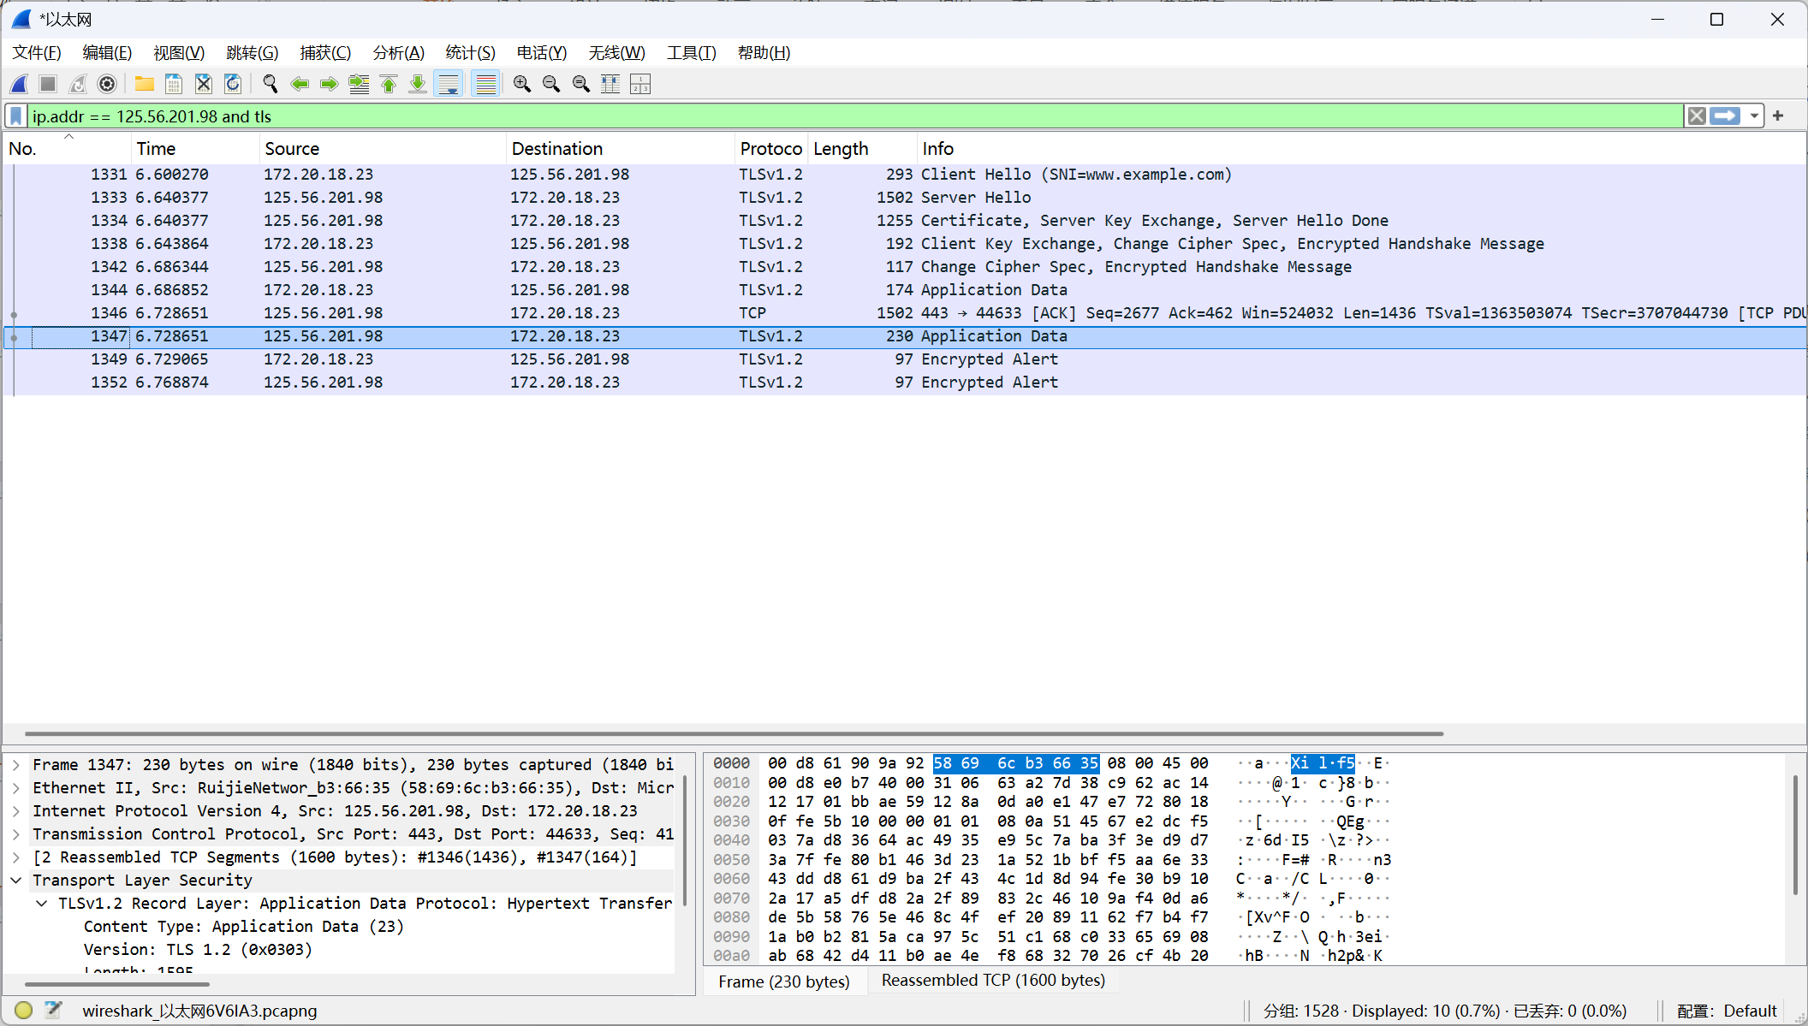
Task: Toggle auto-scroll during live capture
Action: coord(448,84)
